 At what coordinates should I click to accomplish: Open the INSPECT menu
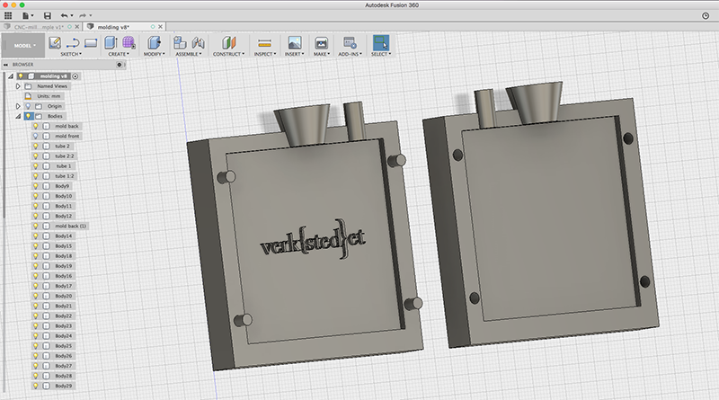[x=265, y=54]
